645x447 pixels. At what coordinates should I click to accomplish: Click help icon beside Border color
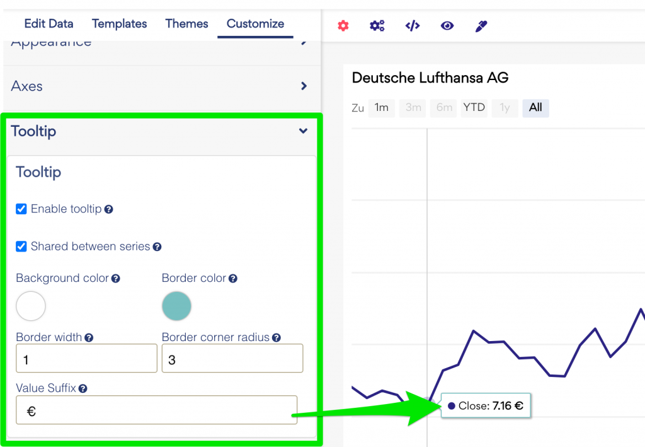coord(233,279)
